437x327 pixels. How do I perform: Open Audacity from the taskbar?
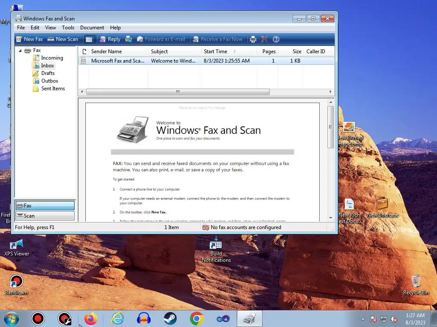[143, 318]
